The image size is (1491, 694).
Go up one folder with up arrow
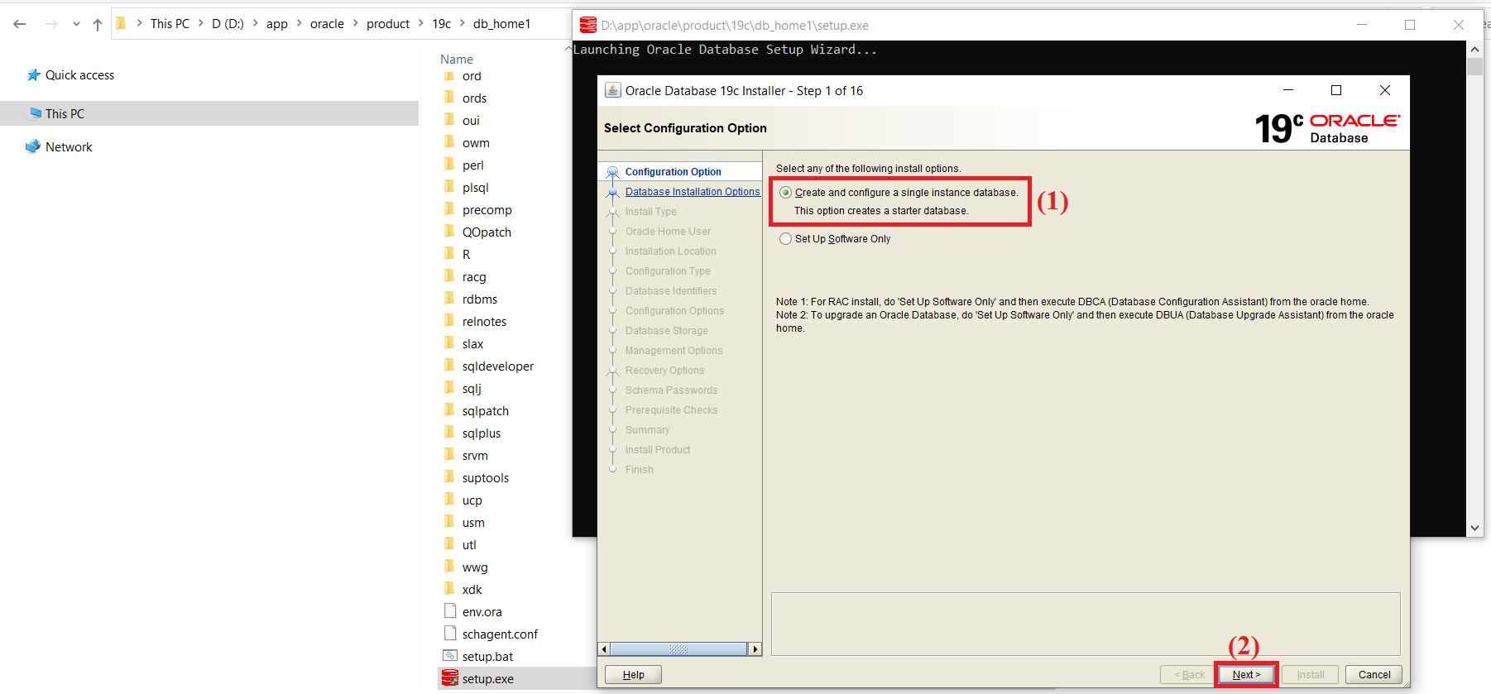(98, 24)
